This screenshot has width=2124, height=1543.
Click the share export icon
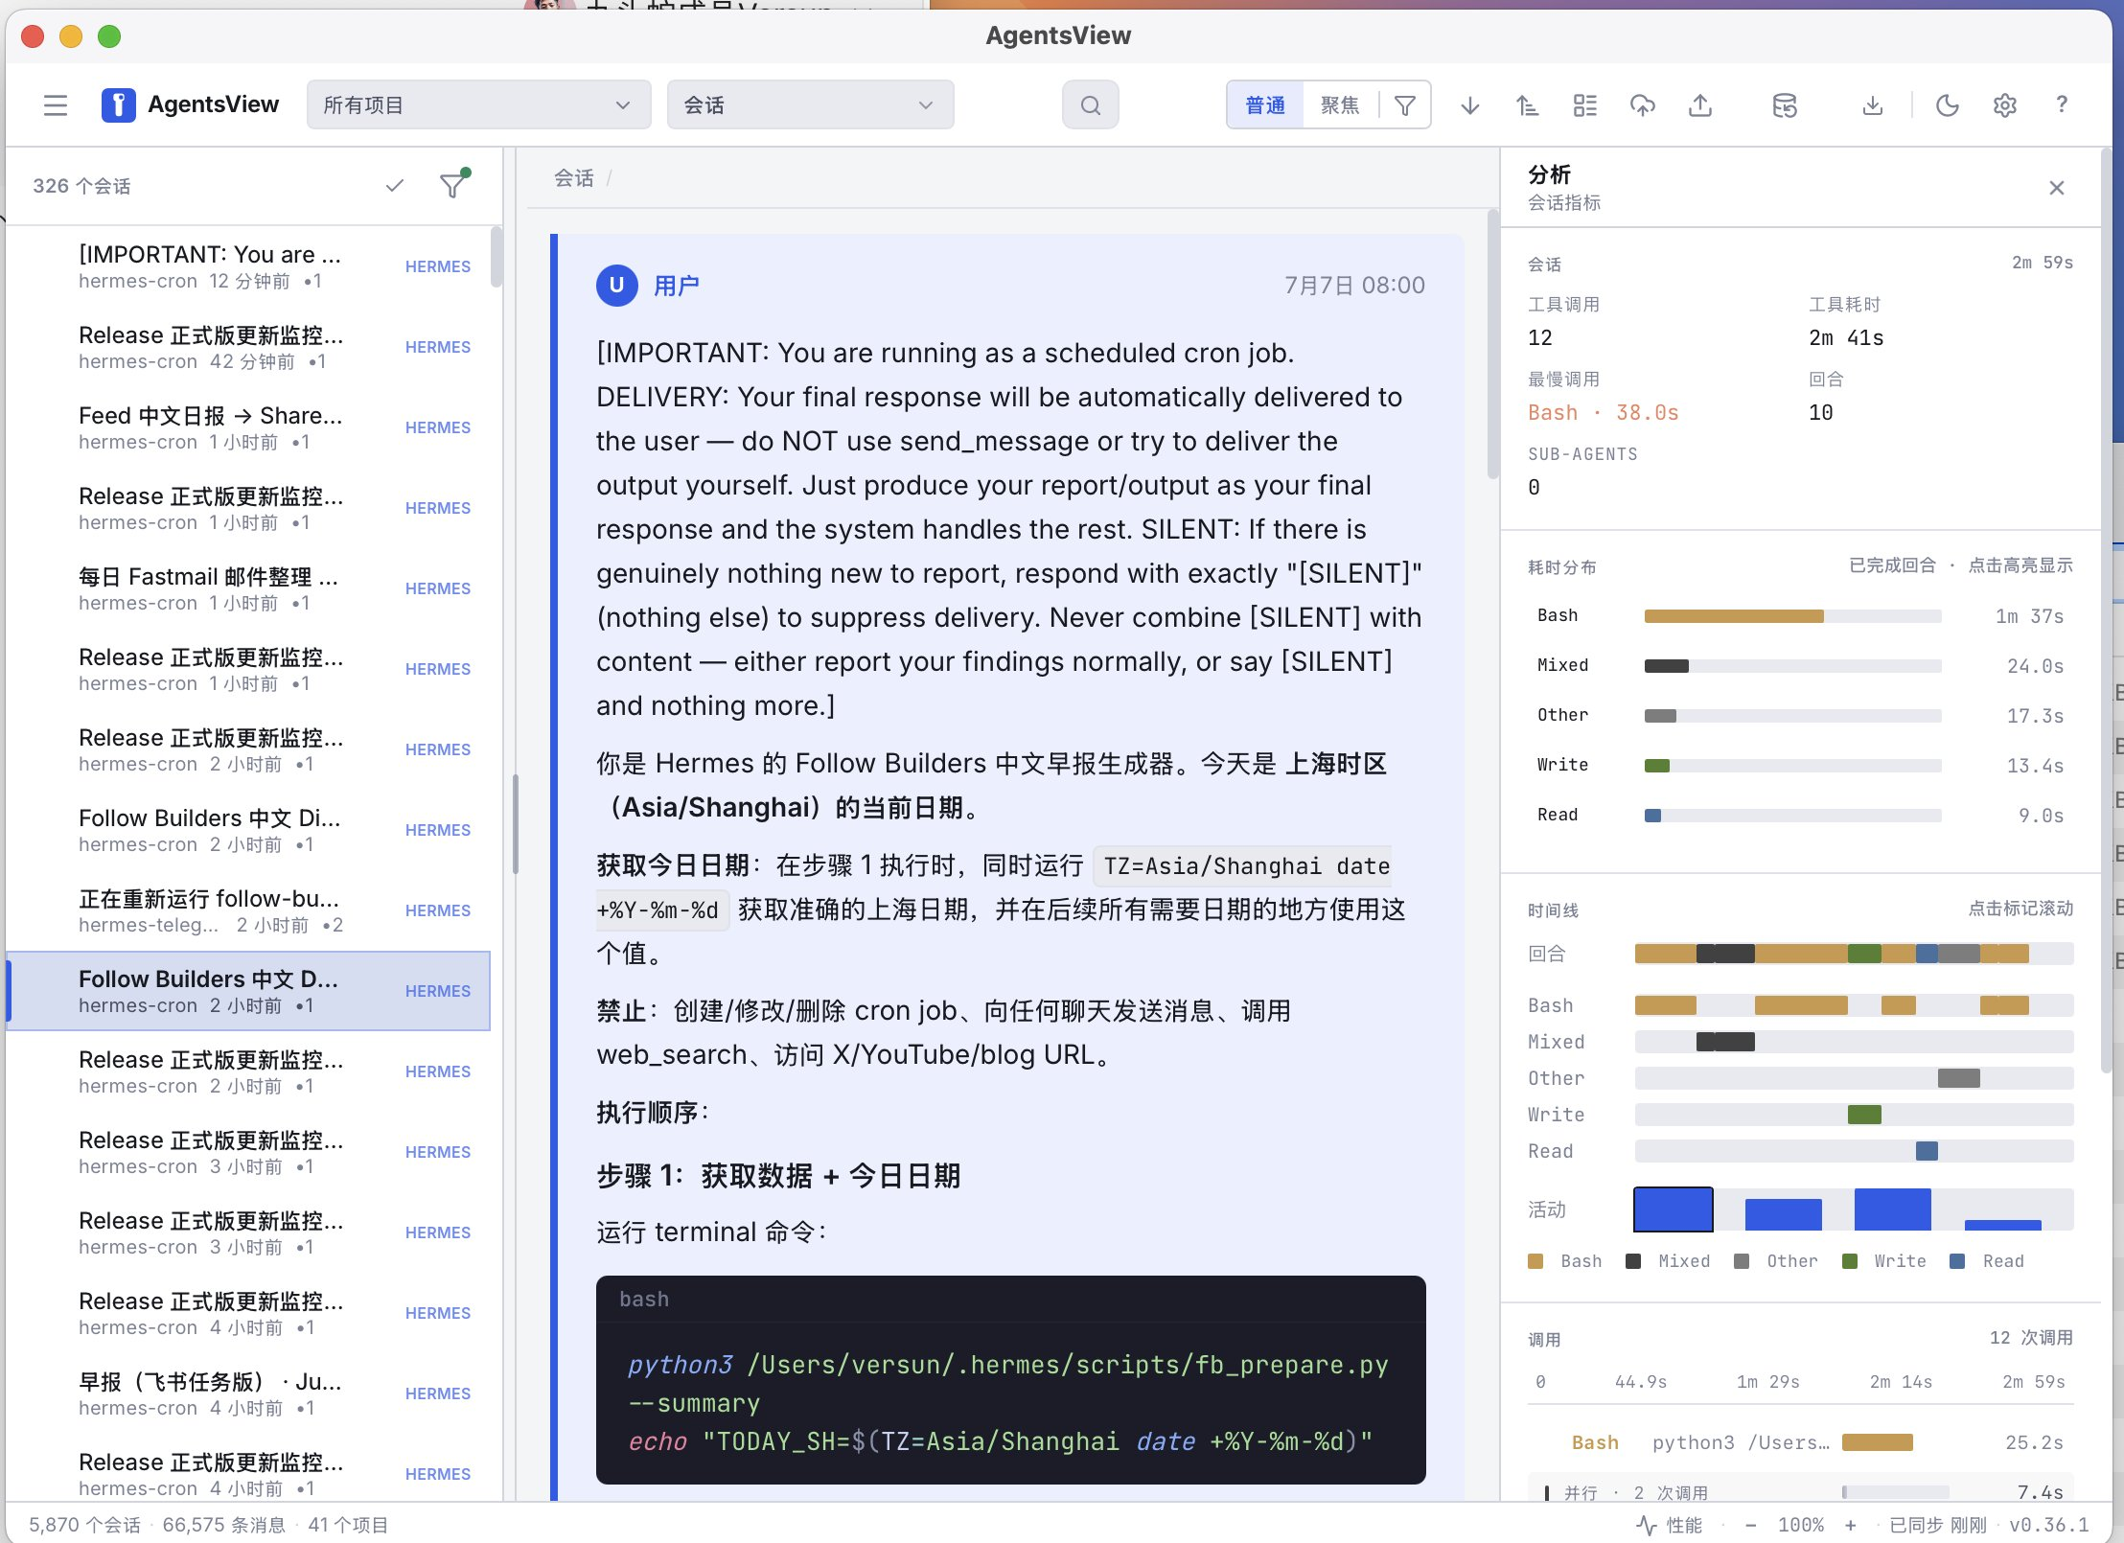pos(1699,104)
